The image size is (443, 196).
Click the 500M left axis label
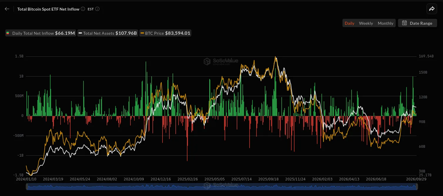pyautogui.click(x=19, y=96)
